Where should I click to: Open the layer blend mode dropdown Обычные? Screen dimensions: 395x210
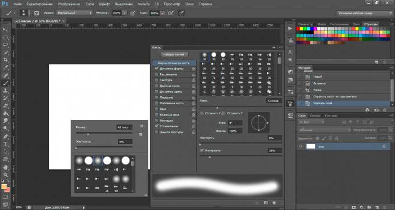point(324,130)
